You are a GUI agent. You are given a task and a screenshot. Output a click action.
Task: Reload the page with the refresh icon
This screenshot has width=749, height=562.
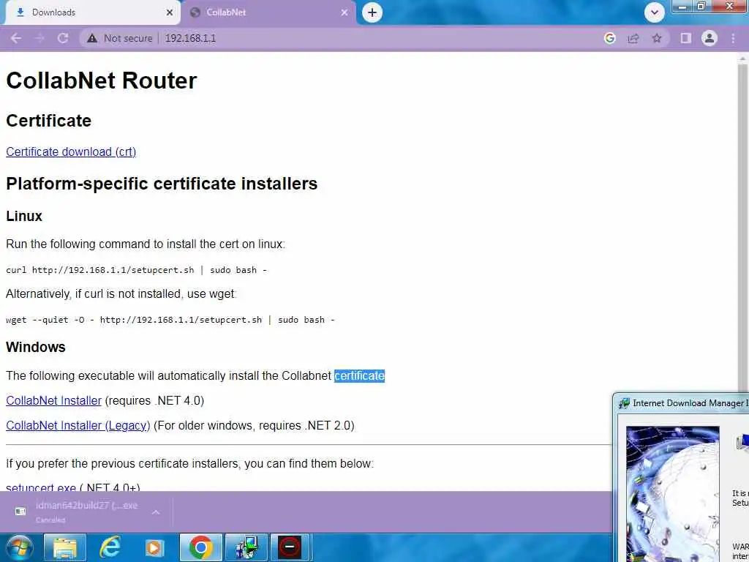63,38
